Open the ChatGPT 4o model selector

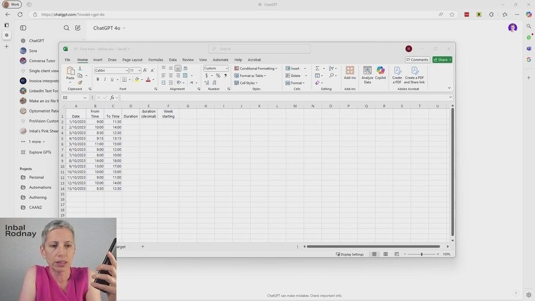(x=109, y=28)
